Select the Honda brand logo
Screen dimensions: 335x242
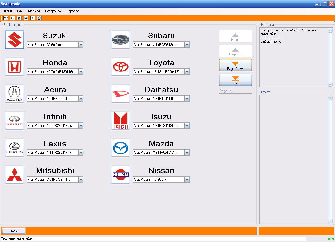click(x=14, y=67)
